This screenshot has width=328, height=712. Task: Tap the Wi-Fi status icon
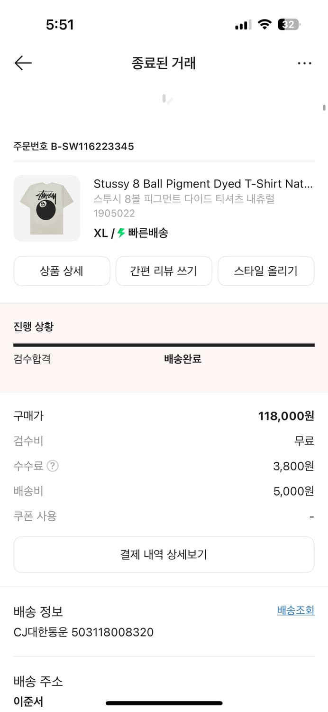(x=264, y=25)
